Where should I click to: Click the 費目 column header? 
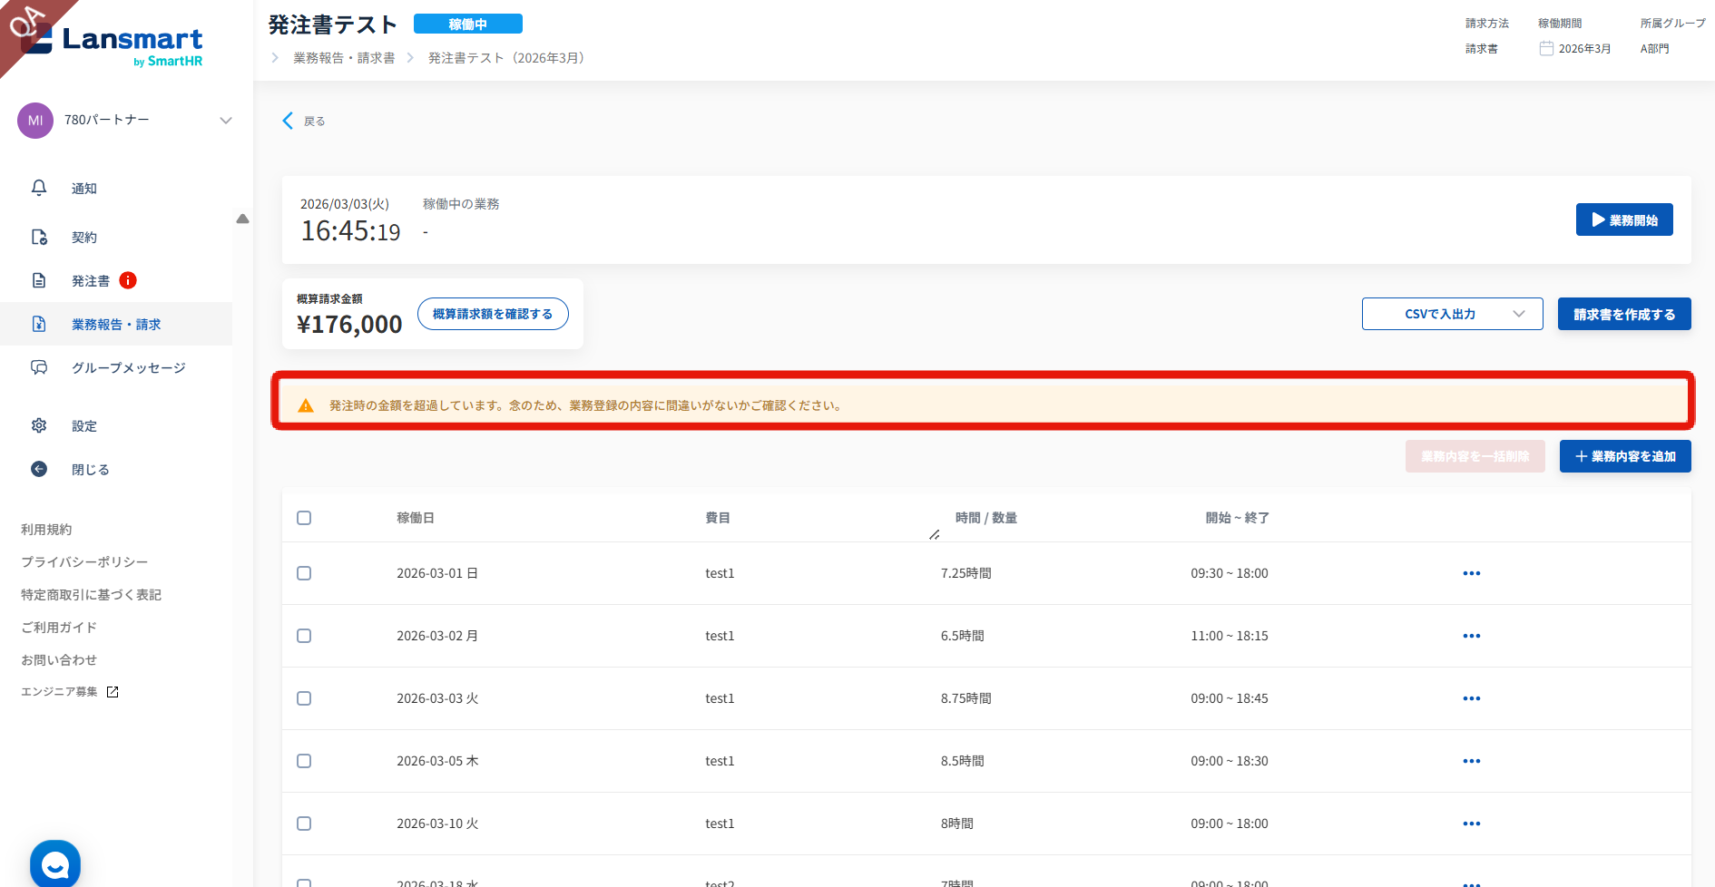(x=718, y=518)
